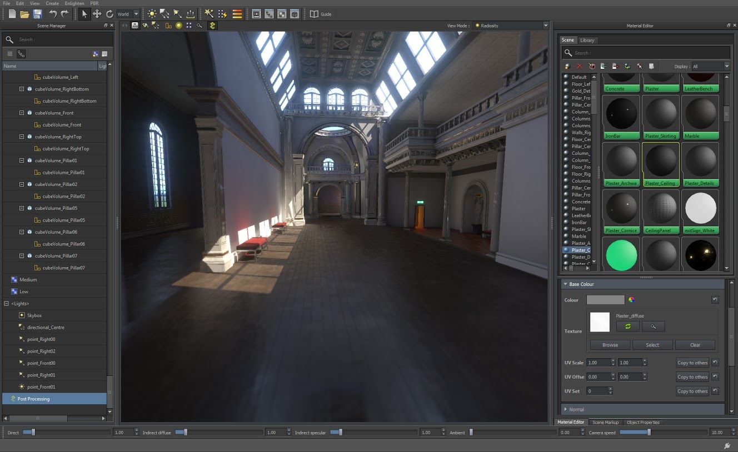
Task: Switch to the Library tab
Action: [x=587, y=40]
